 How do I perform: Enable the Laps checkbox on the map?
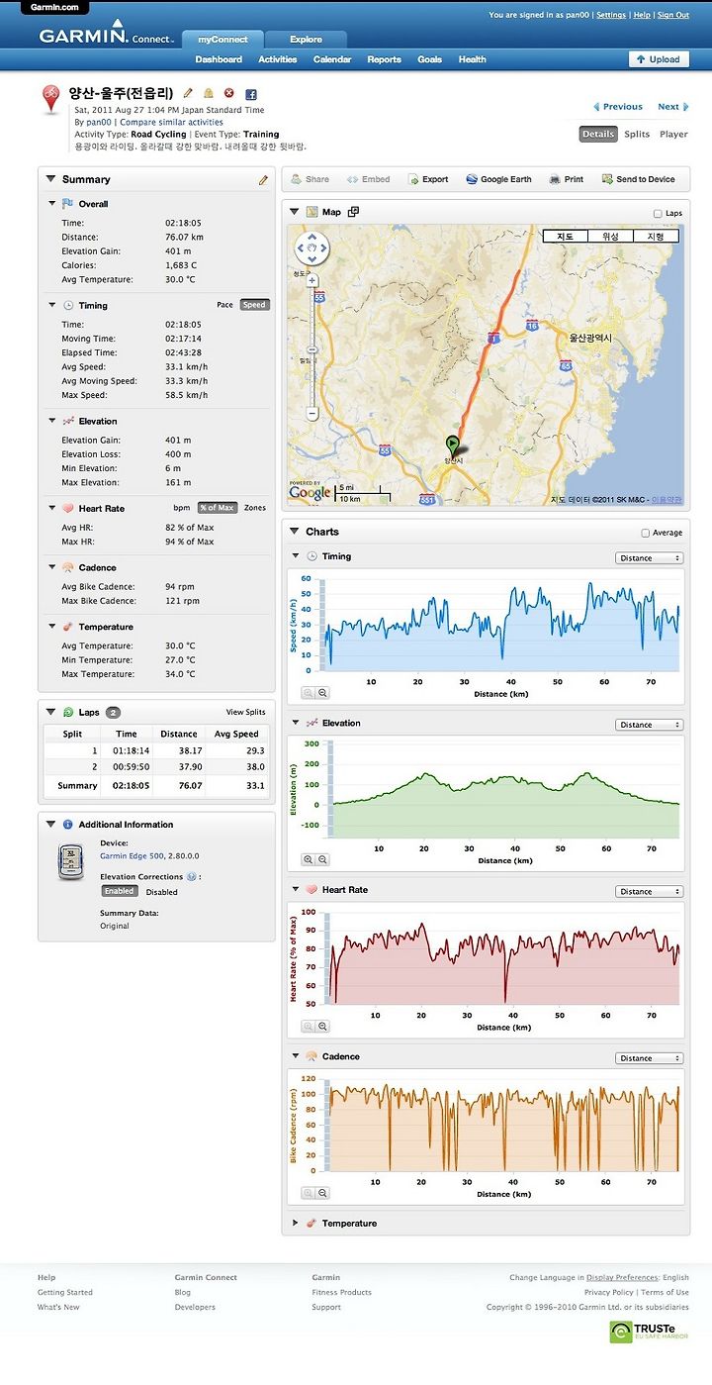pos(659,214)
